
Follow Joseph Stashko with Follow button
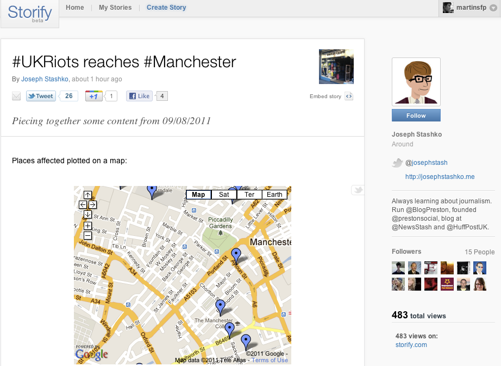416,115
